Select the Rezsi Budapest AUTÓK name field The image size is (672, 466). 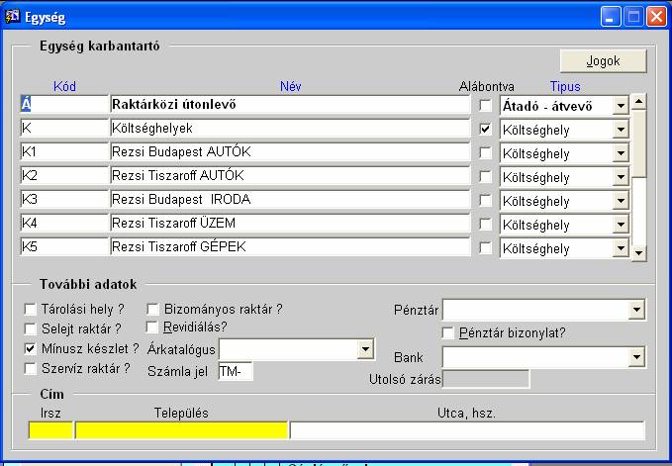pos(290,152)
